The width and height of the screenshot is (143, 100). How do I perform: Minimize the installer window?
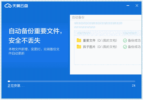(x=128, y=6)
